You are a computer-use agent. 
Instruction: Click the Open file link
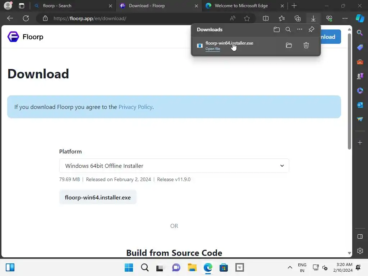[213, 49]
